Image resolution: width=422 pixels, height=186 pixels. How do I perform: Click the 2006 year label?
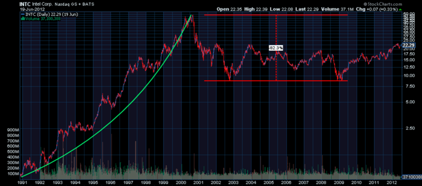pos(286,183)
